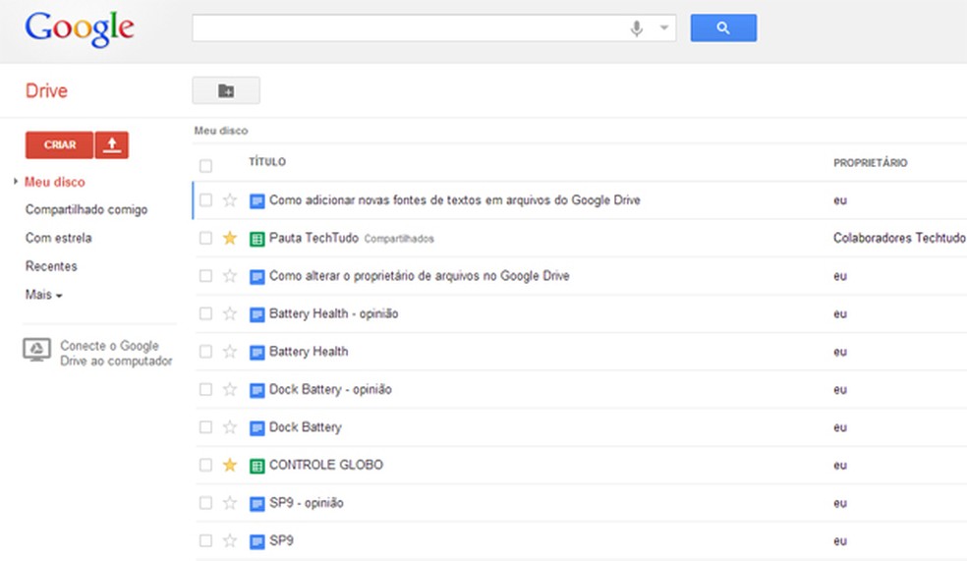Click owner 'Colaboradores Techtudo' cell
The image size is (967, 561).
click(x=899, y=238)
